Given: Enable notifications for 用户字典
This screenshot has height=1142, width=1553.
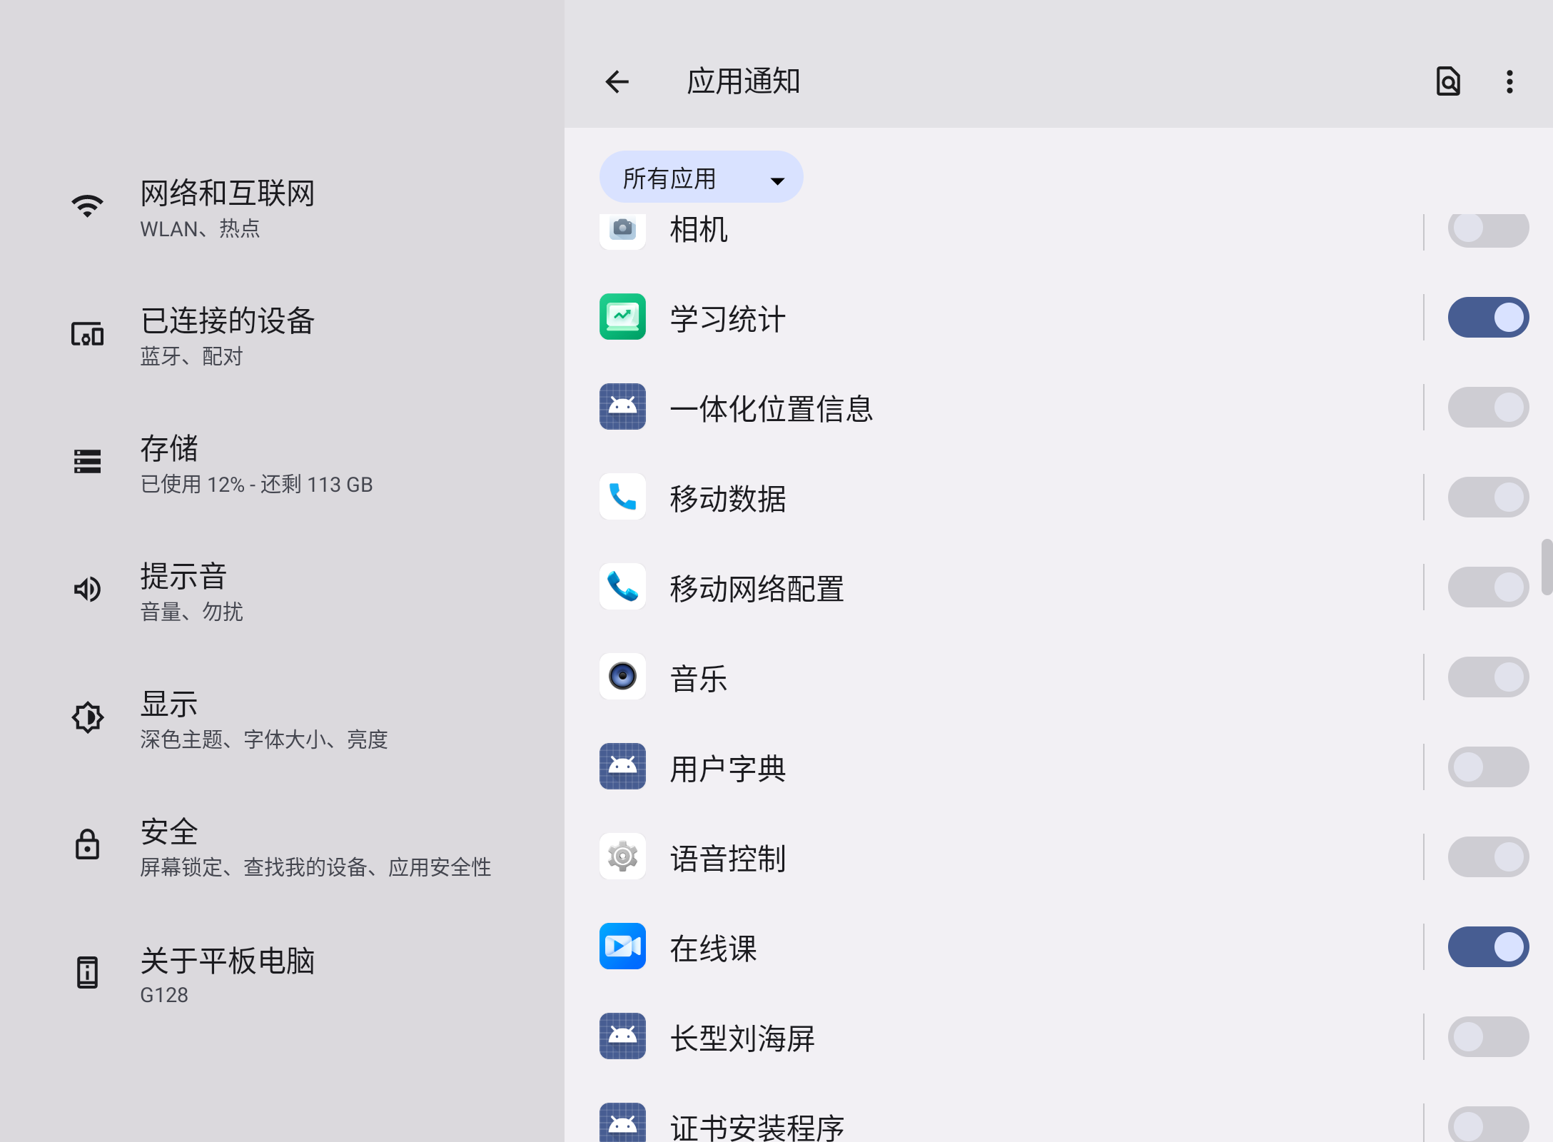Looking at the screenshot, I should click(1488, 767).
